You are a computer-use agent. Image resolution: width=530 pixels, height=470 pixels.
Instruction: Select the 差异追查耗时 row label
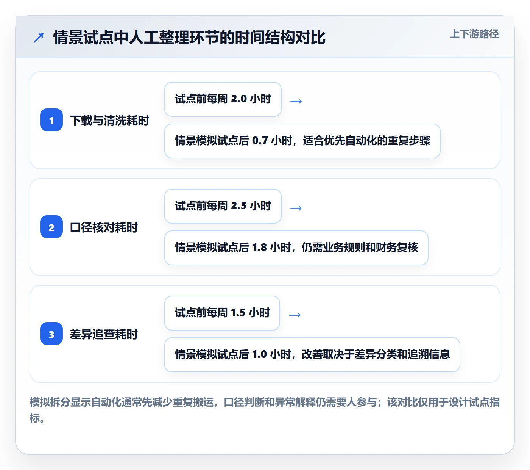point(104,334)
